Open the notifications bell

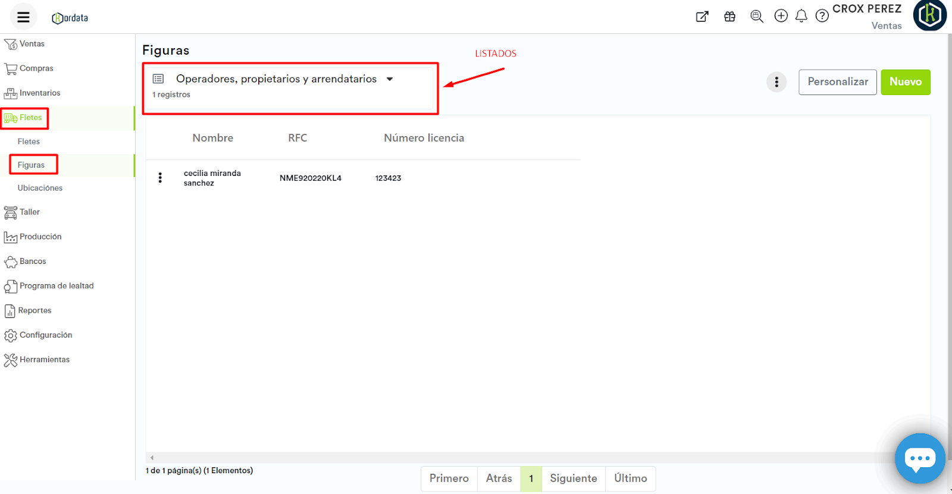click(x=801, y=16)
